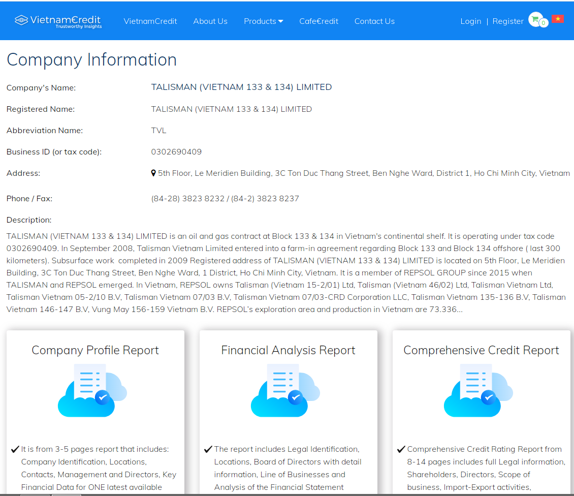Viewport: 574px width, 496px height.
Task: Click the abbreviation TVL
Action: click(x=158, y=131)
